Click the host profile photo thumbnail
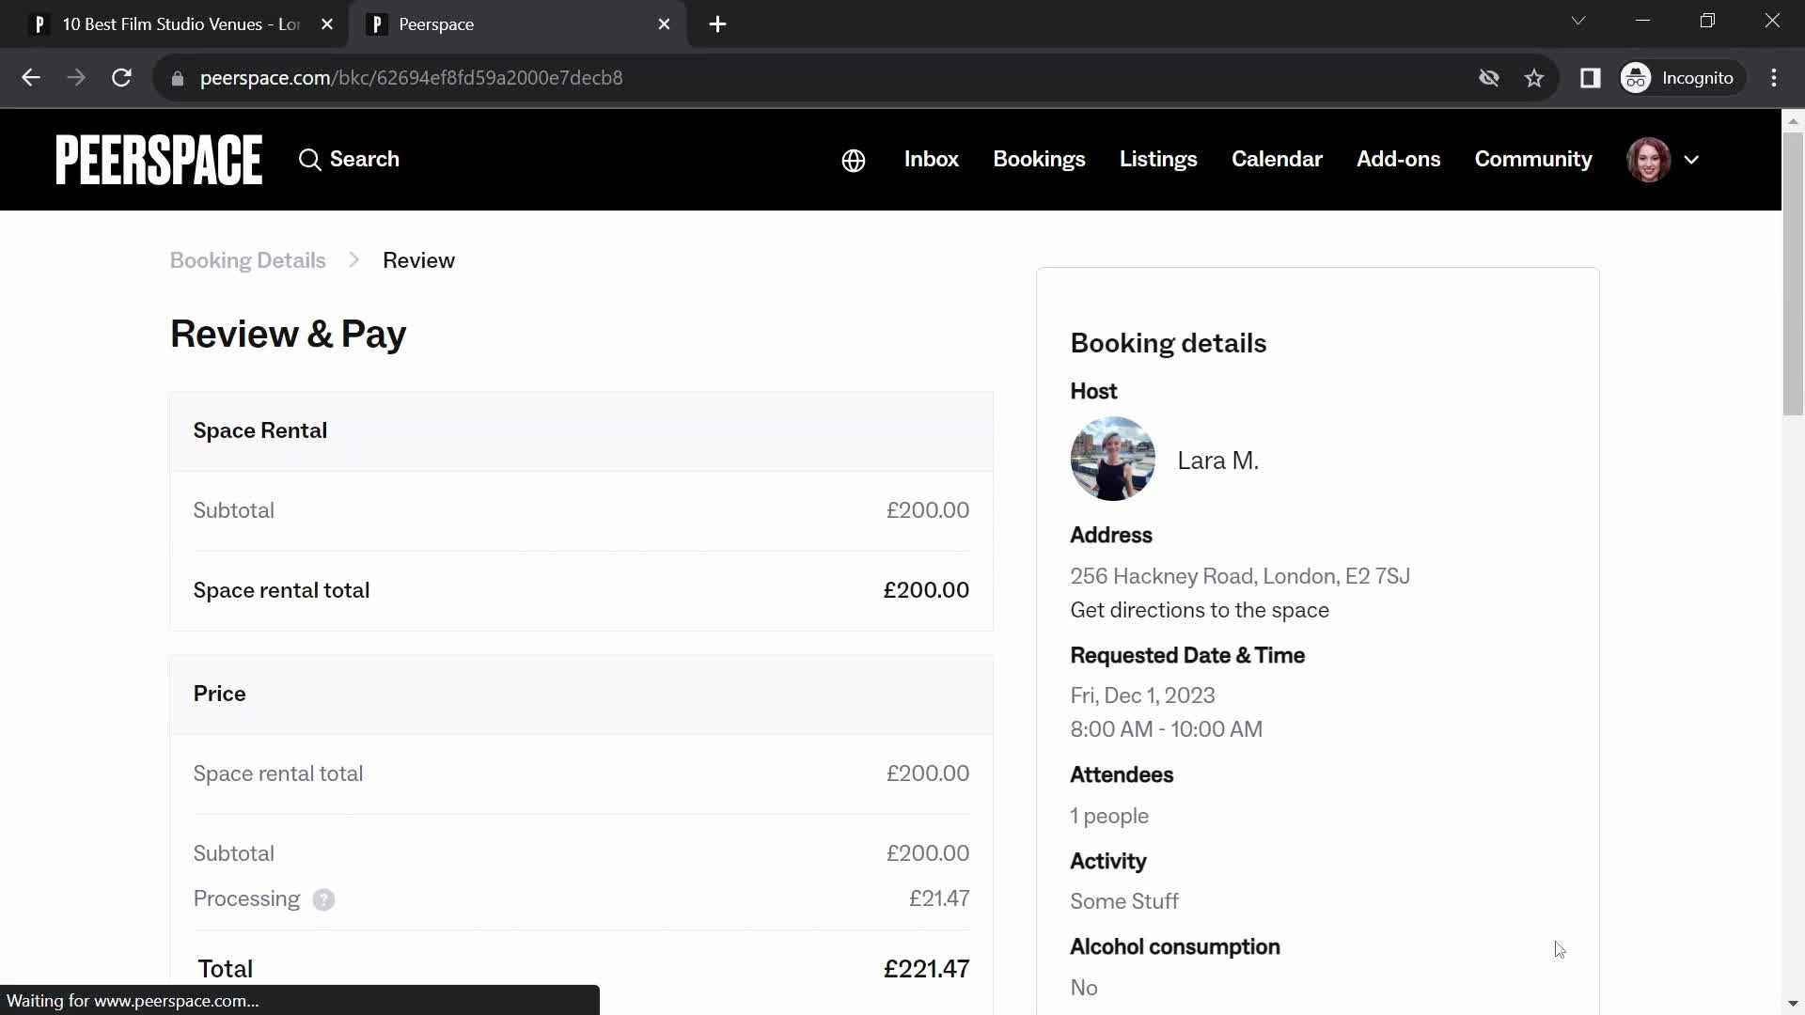The height and width of the screenshot is (1015, 1805). (1112, 460)
